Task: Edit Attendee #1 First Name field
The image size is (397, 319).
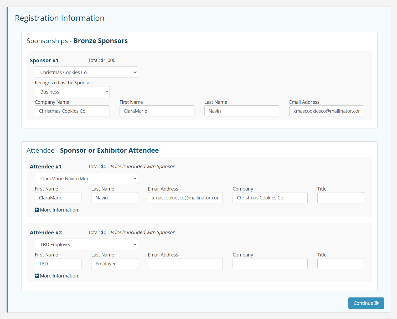Action: point(58,198)
